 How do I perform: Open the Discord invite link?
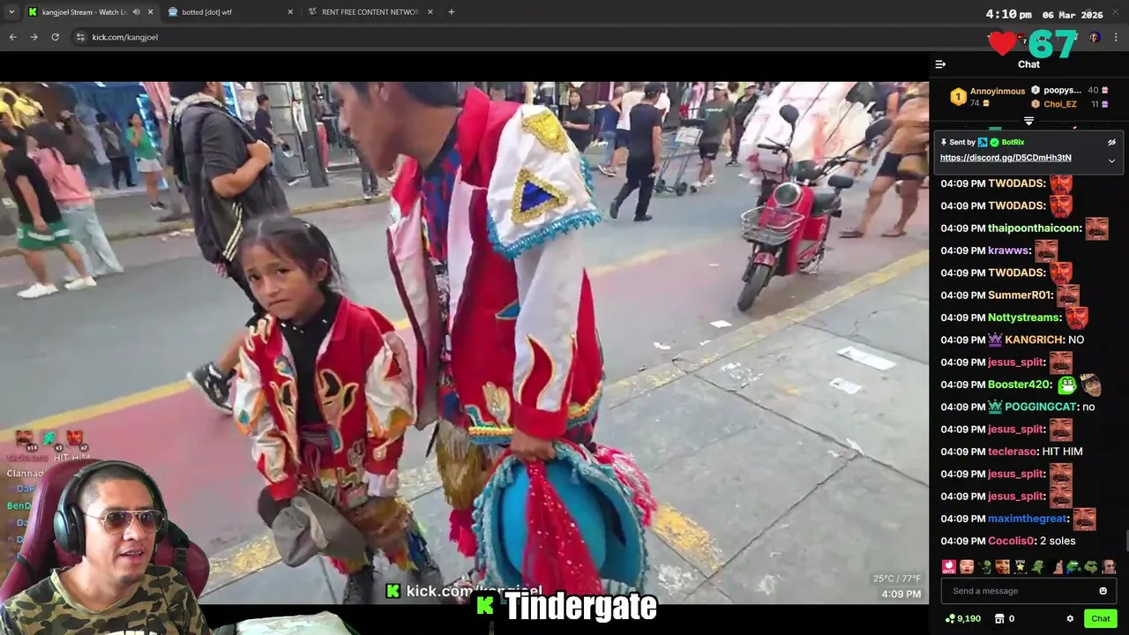click(x=1006, y=158)
